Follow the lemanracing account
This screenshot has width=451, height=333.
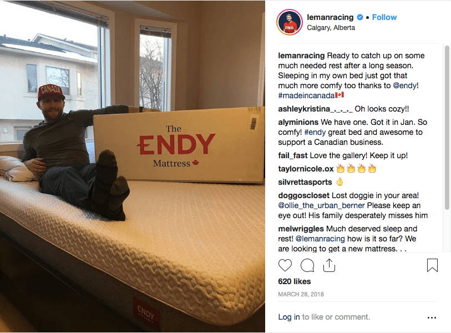tap(384, 17)
